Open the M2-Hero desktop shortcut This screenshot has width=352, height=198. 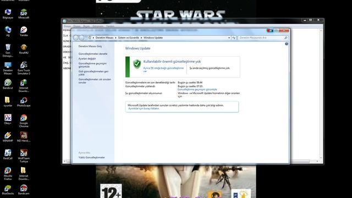tap(24, 137)
